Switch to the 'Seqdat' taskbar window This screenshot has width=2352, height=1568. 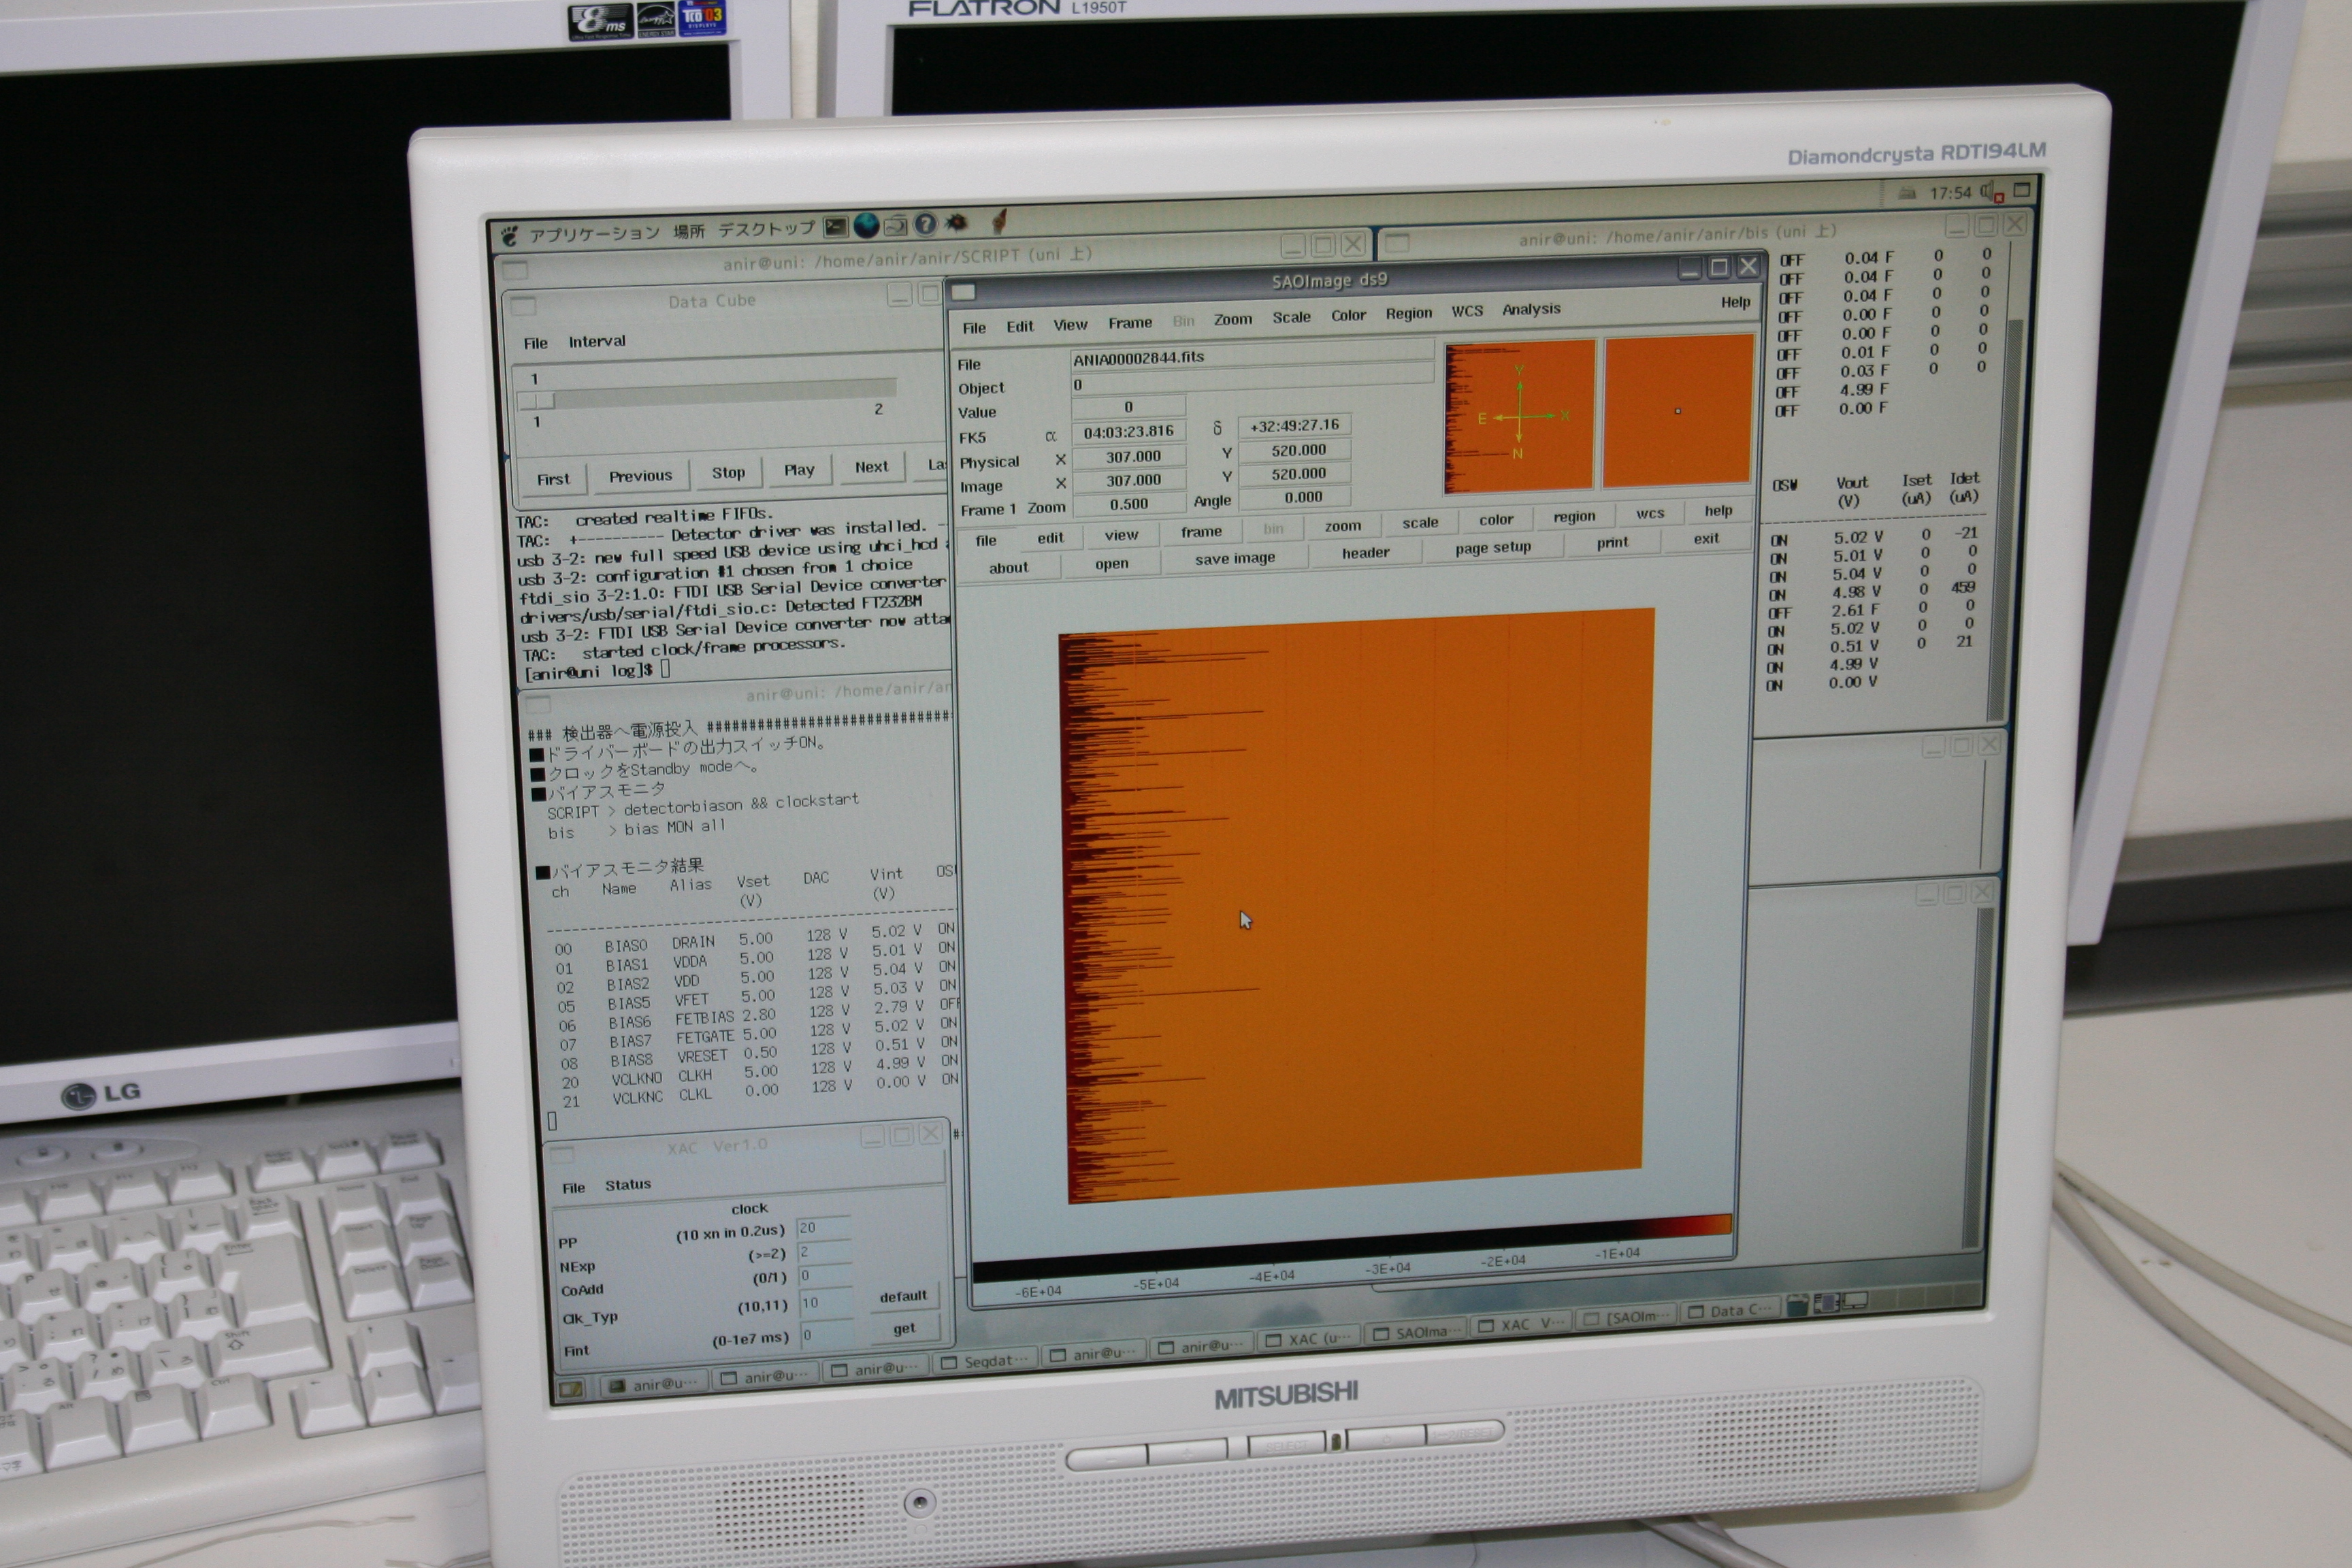tap(986, 1361)
